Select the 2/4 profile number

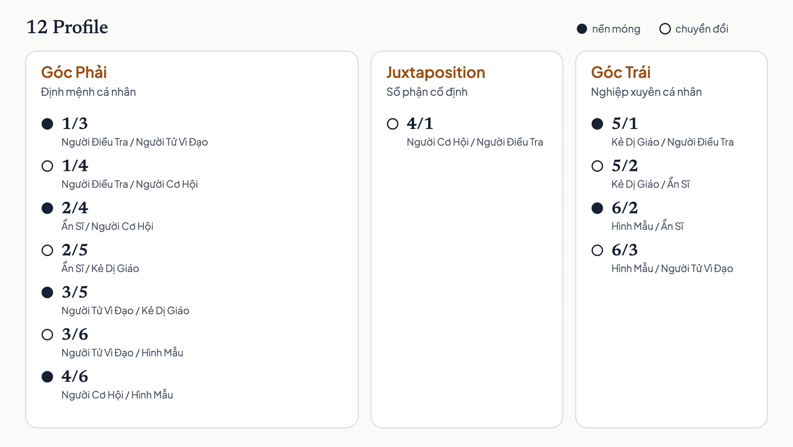click(75, 208)
